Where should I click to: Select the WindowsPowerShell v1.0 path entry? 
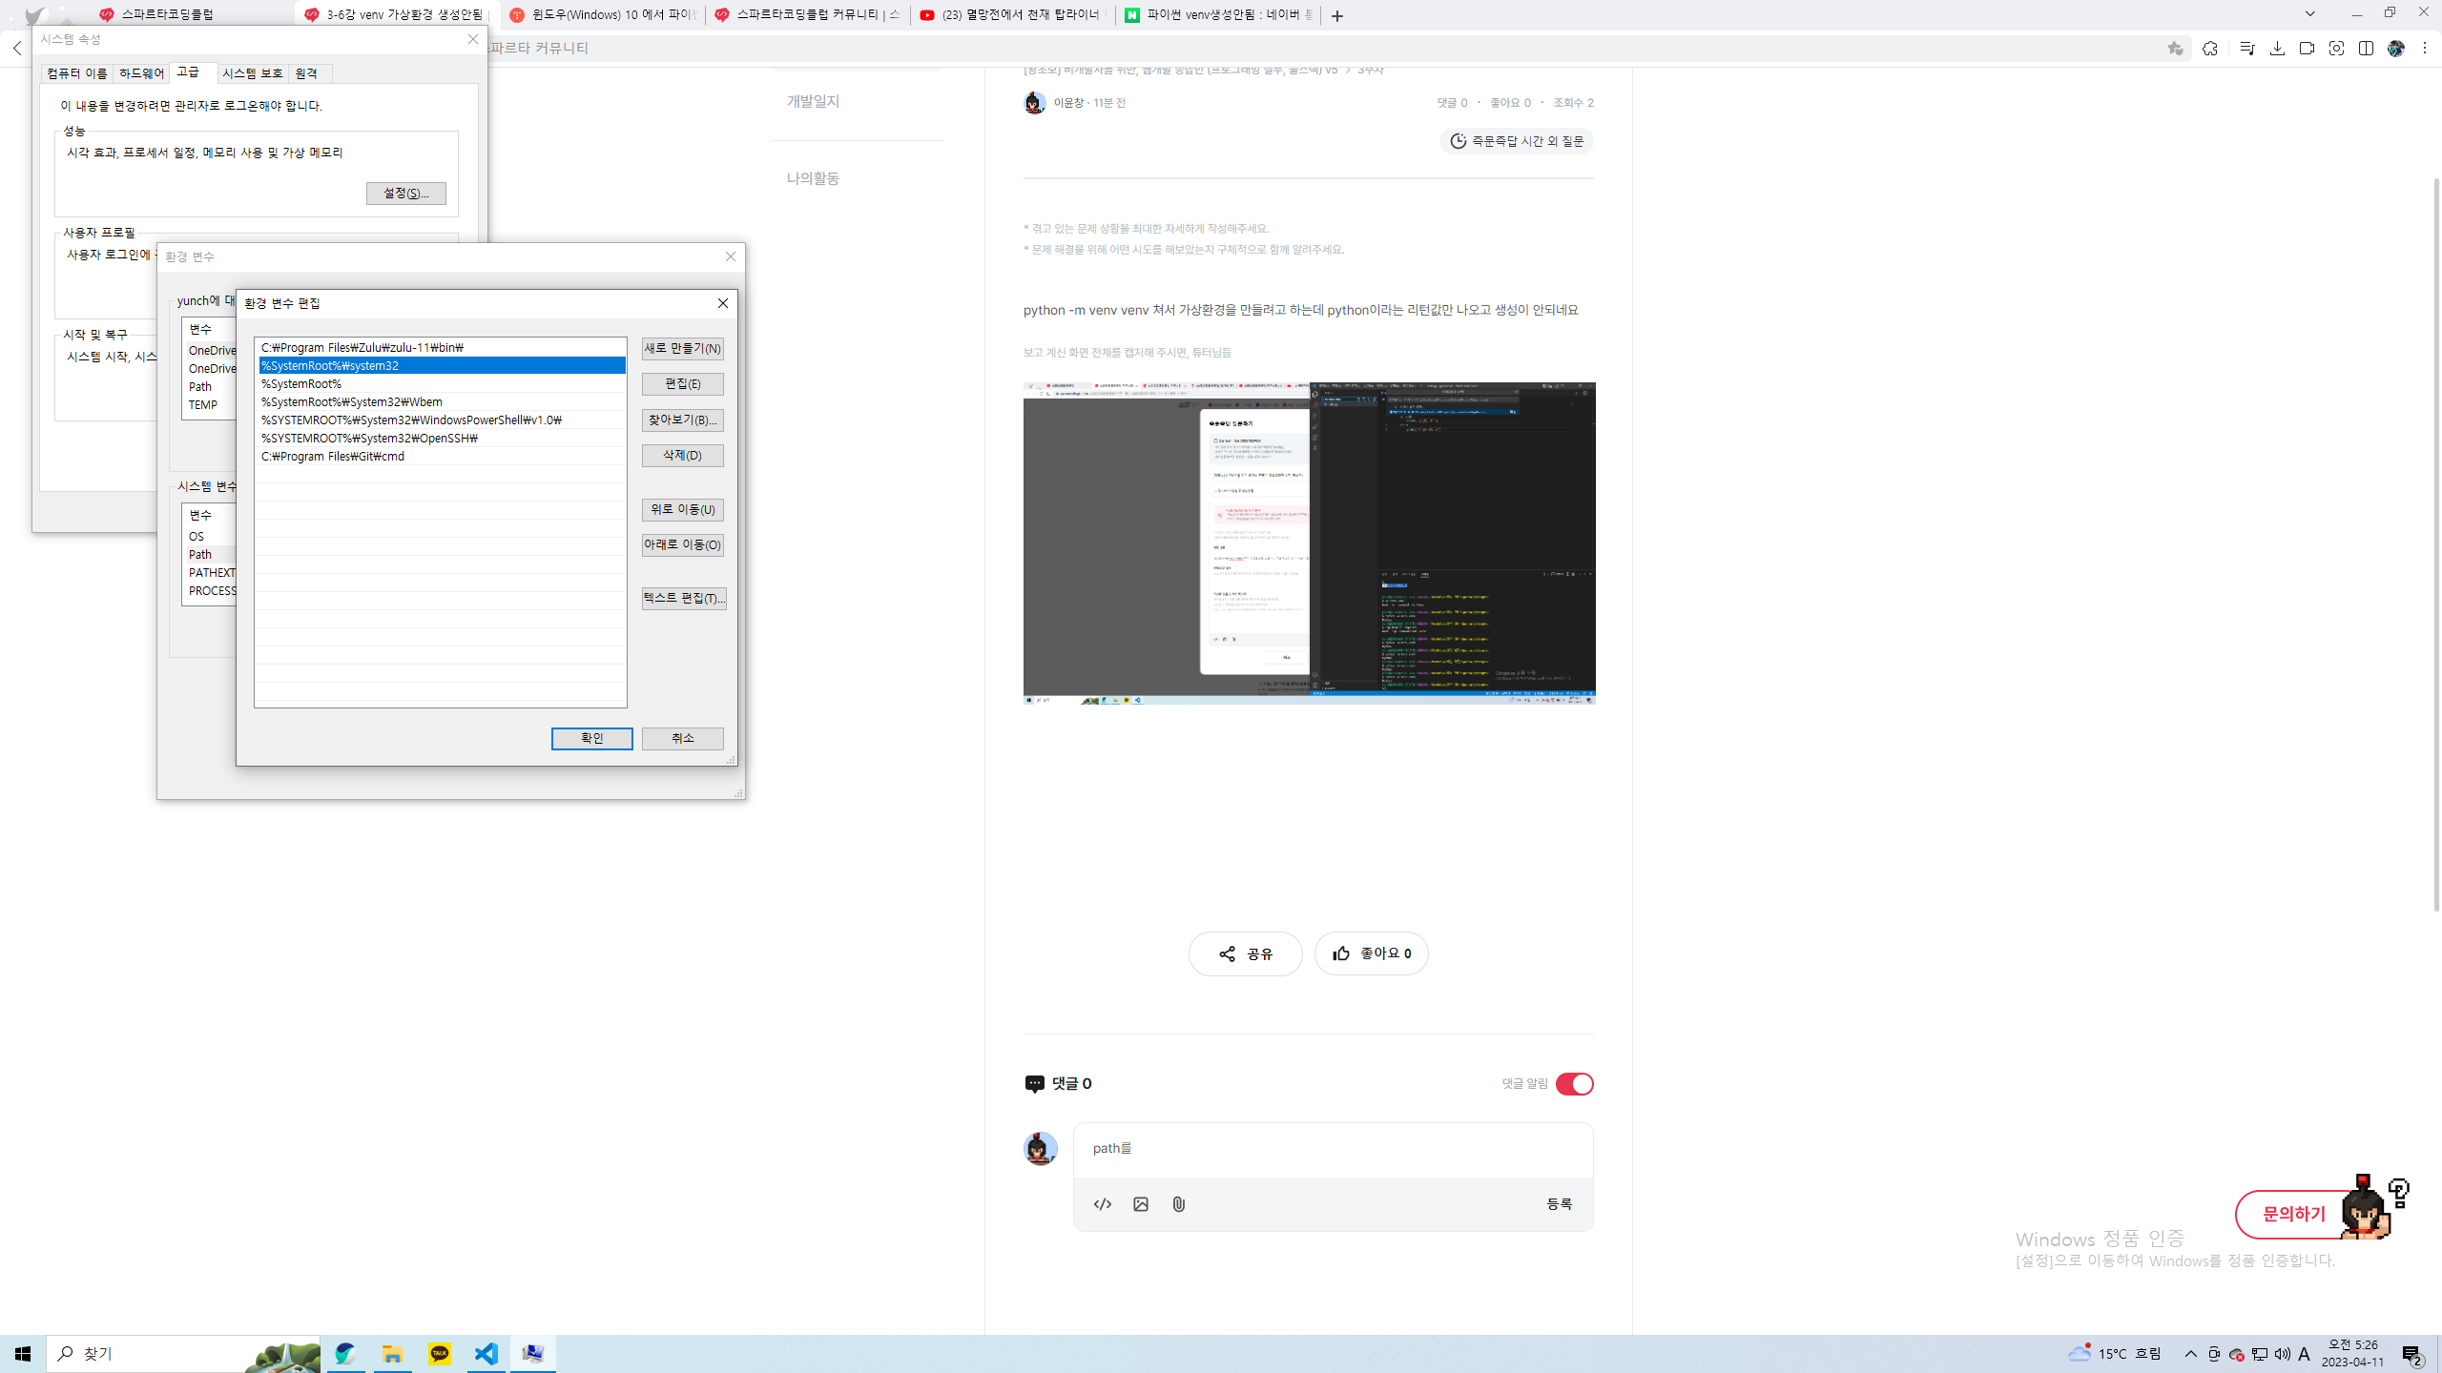(441, 420)
